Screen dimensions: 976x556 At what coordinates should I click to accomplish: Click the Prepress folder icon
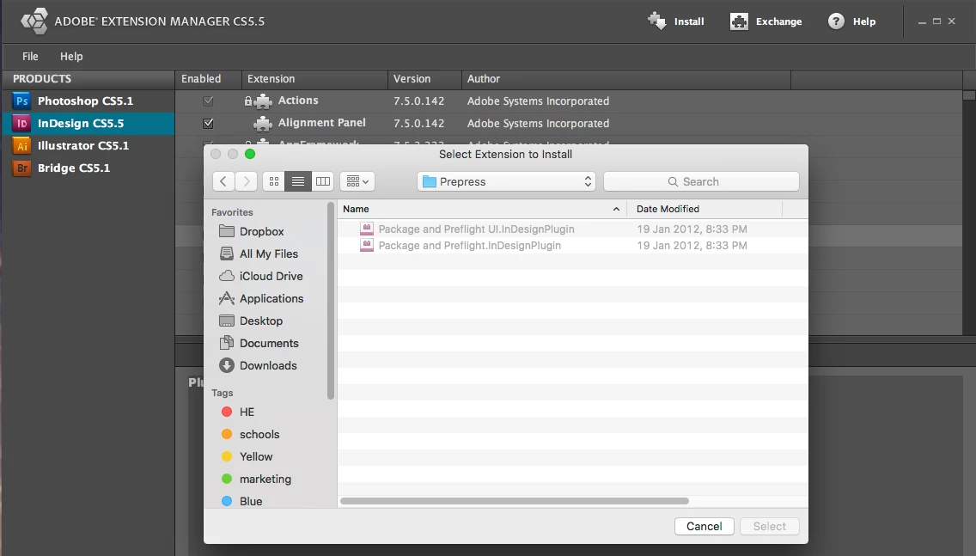(x=430, y=182)
